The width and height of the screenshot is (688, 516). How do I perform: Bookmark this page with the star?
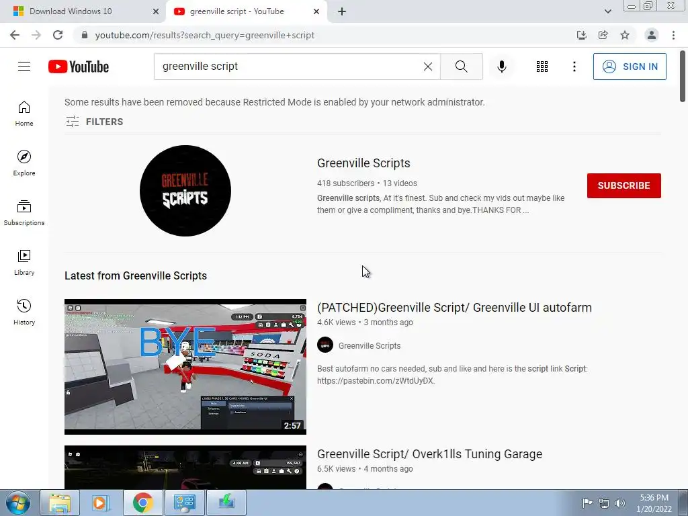(x=625, y=35)
